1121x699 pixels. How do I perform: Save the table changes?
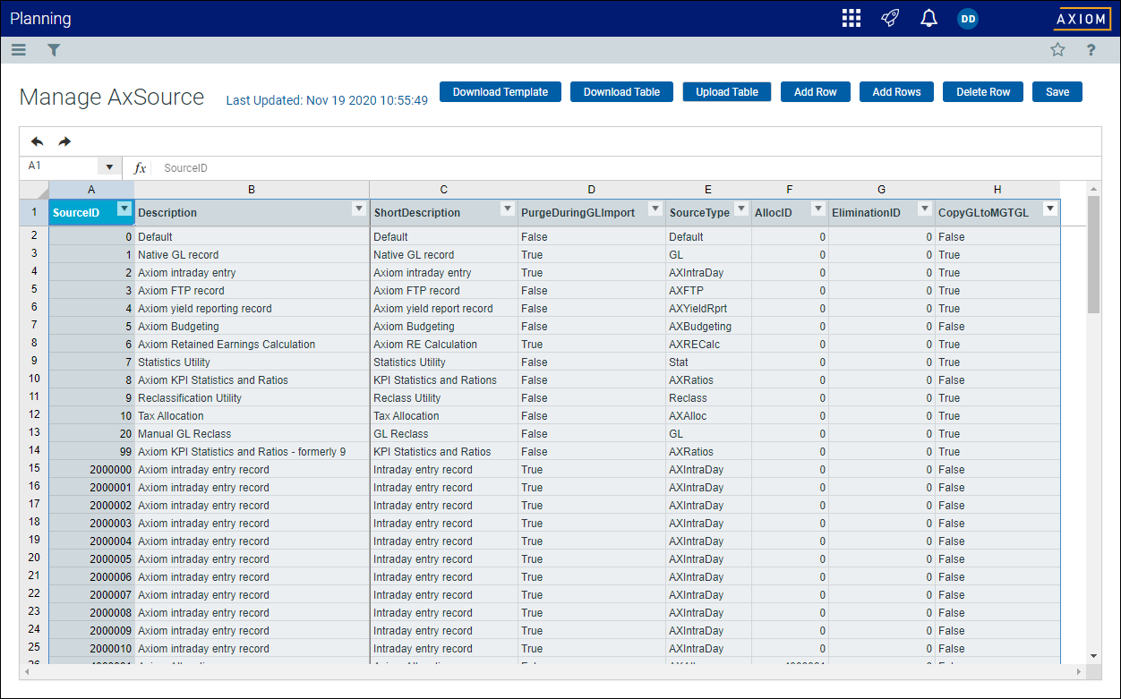click(x=1057, y=91)
